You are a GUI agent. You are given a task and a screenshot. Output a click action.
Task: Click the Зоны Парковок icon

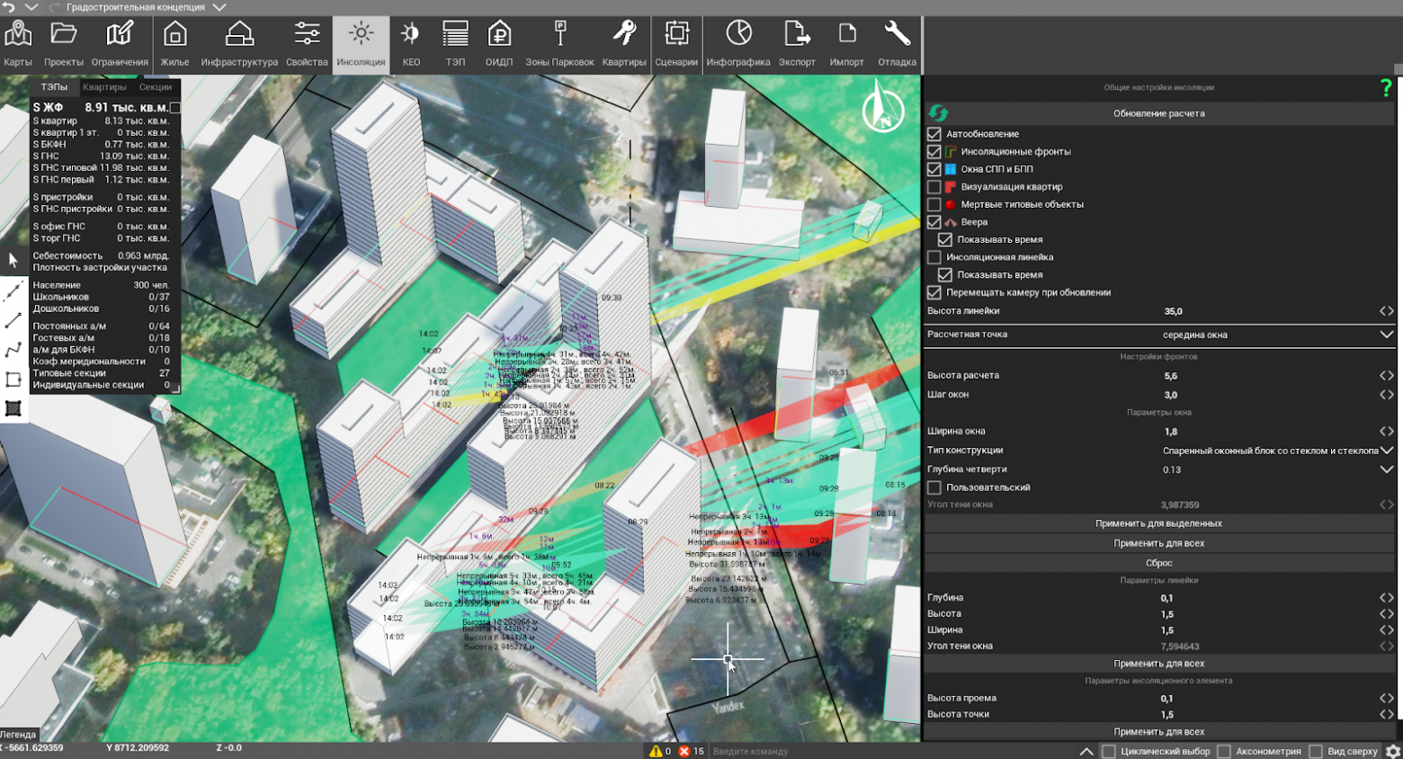pos(559,43)
